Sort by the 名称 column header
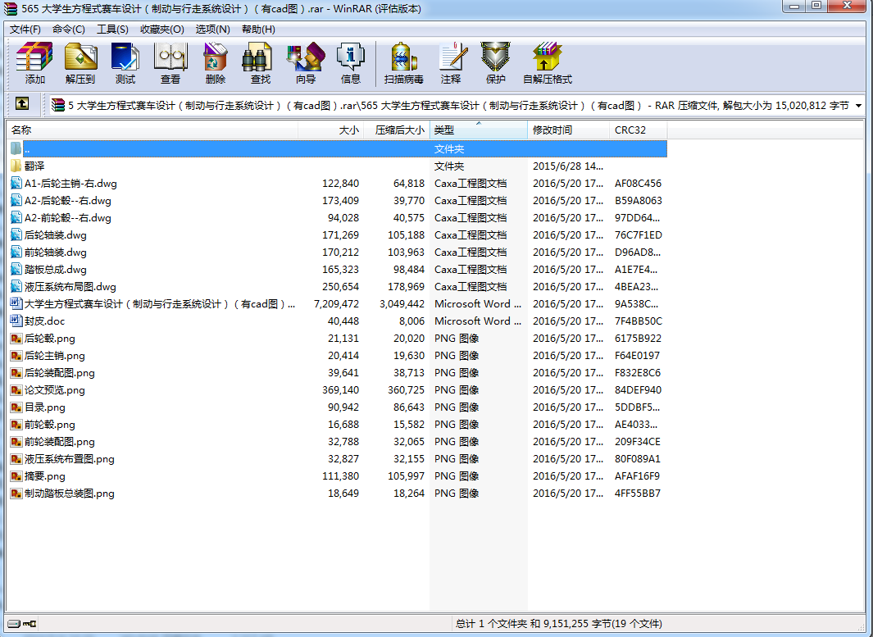873x637 pixels. (x=152, y=130)
